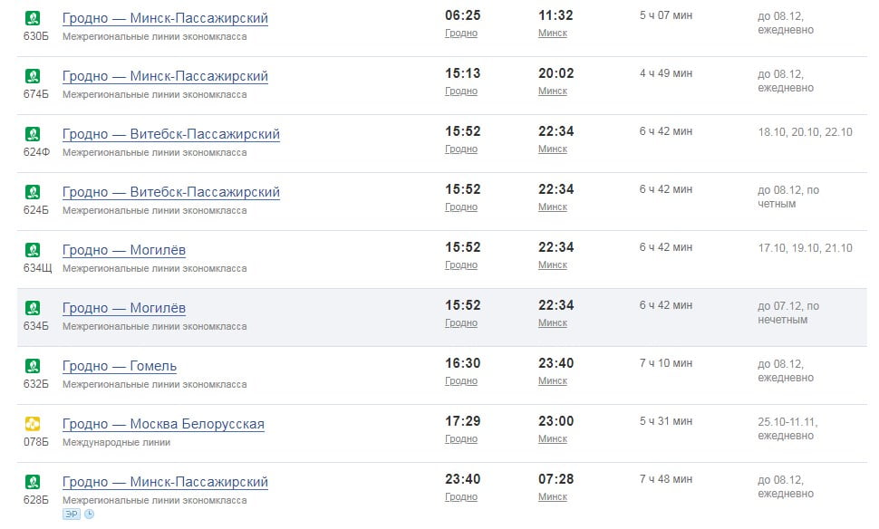Open the Гродно — Москва Белорусская route
Viewport: 879px width, 529px height.
[163, 424]
